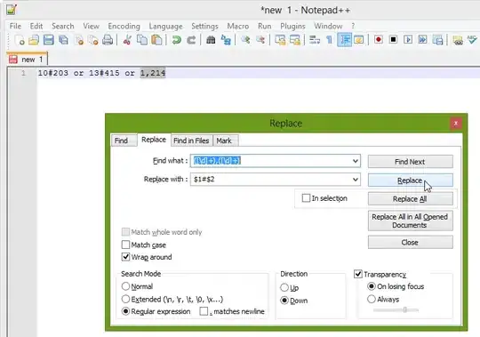Click the Paste clipboard toolbar icon
480x337 pixels.
[156, 40]
